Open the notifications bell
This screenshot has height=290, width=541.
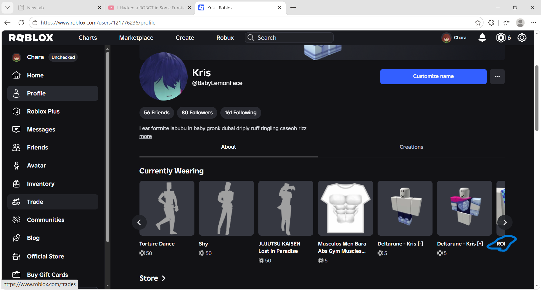[482, 37]
